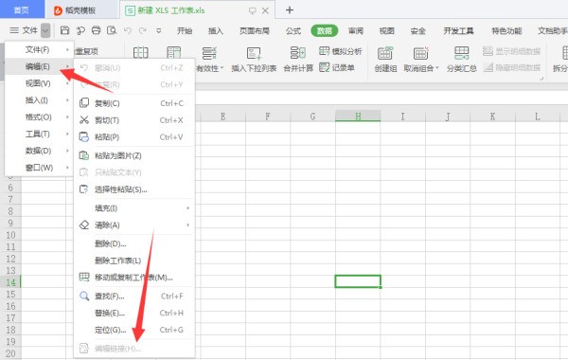This screenshot has height=360, width=568.
Task: Switch to the 特色功能 ribbon tab
Action: coord(506,31)
